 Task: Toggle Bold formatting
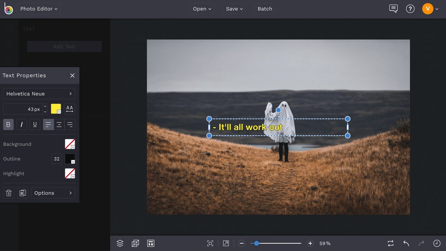click(x=9, y=125)
